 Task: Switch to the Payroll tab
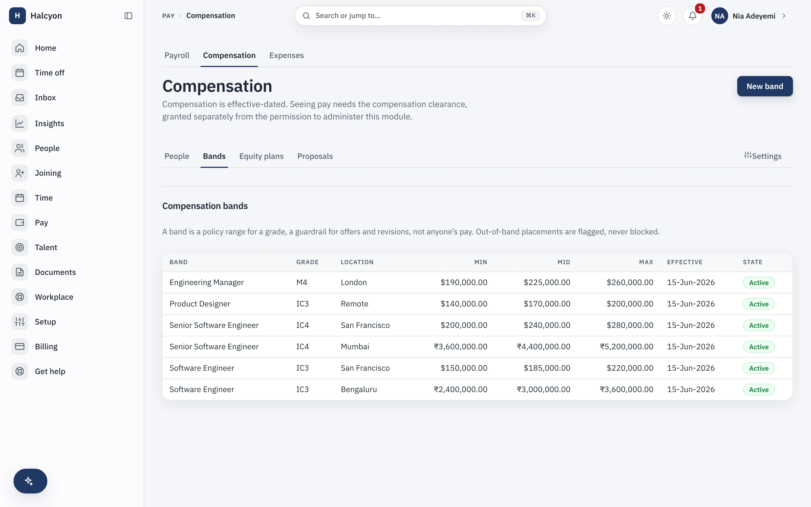[177, 55]
